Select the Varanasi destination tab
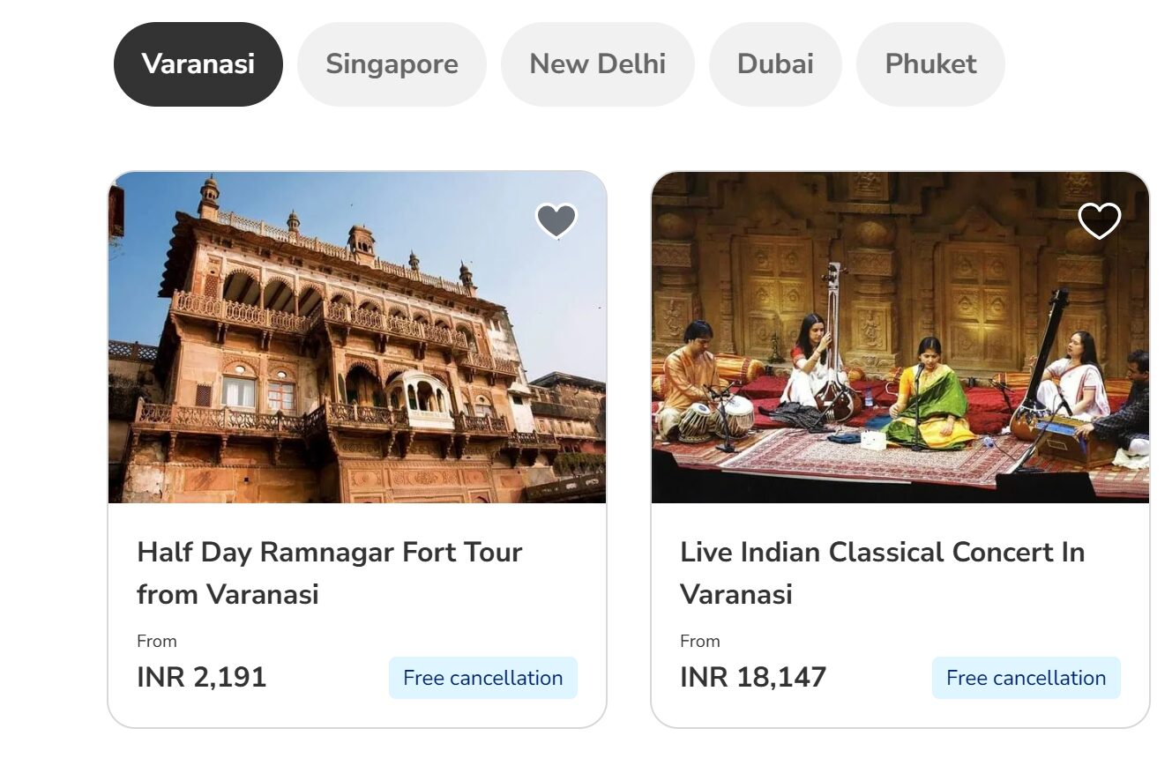The height and width of the screenshot is (758, 1172). 198,64
